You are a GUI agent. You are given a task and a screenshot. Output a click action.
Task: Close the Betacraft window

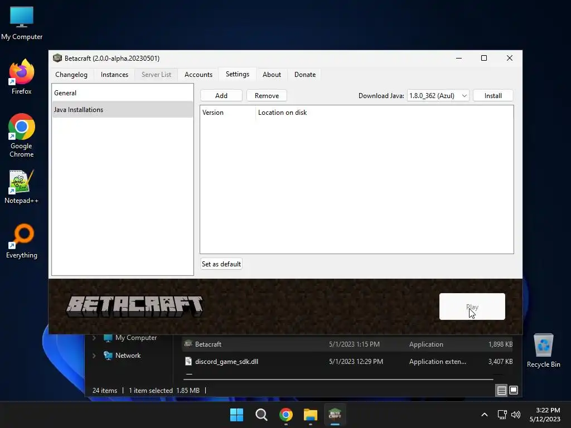click(510, 58)
